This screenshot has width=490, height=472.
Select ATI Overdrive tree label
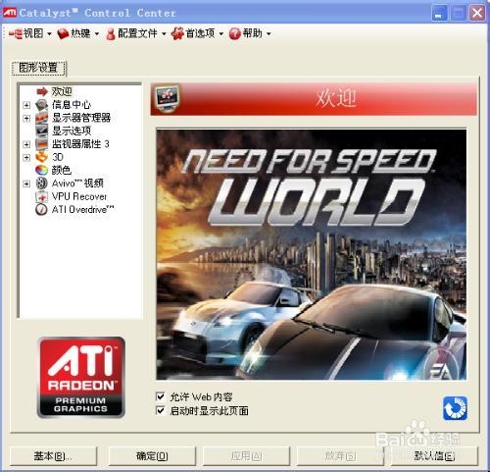coord(83,209)
